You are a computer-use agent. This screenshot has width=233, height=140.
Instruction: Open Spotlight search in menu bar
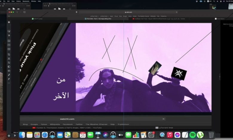214,1
